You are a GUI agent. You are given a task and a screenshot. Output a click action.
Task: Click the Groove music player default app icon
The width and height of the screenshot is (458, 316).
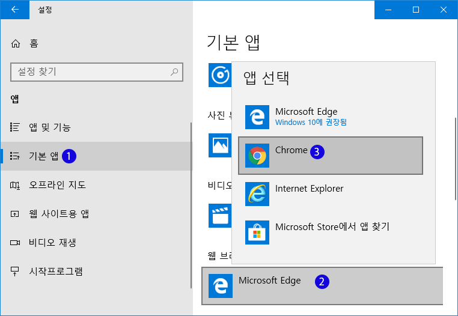click(x=220, y=75)
